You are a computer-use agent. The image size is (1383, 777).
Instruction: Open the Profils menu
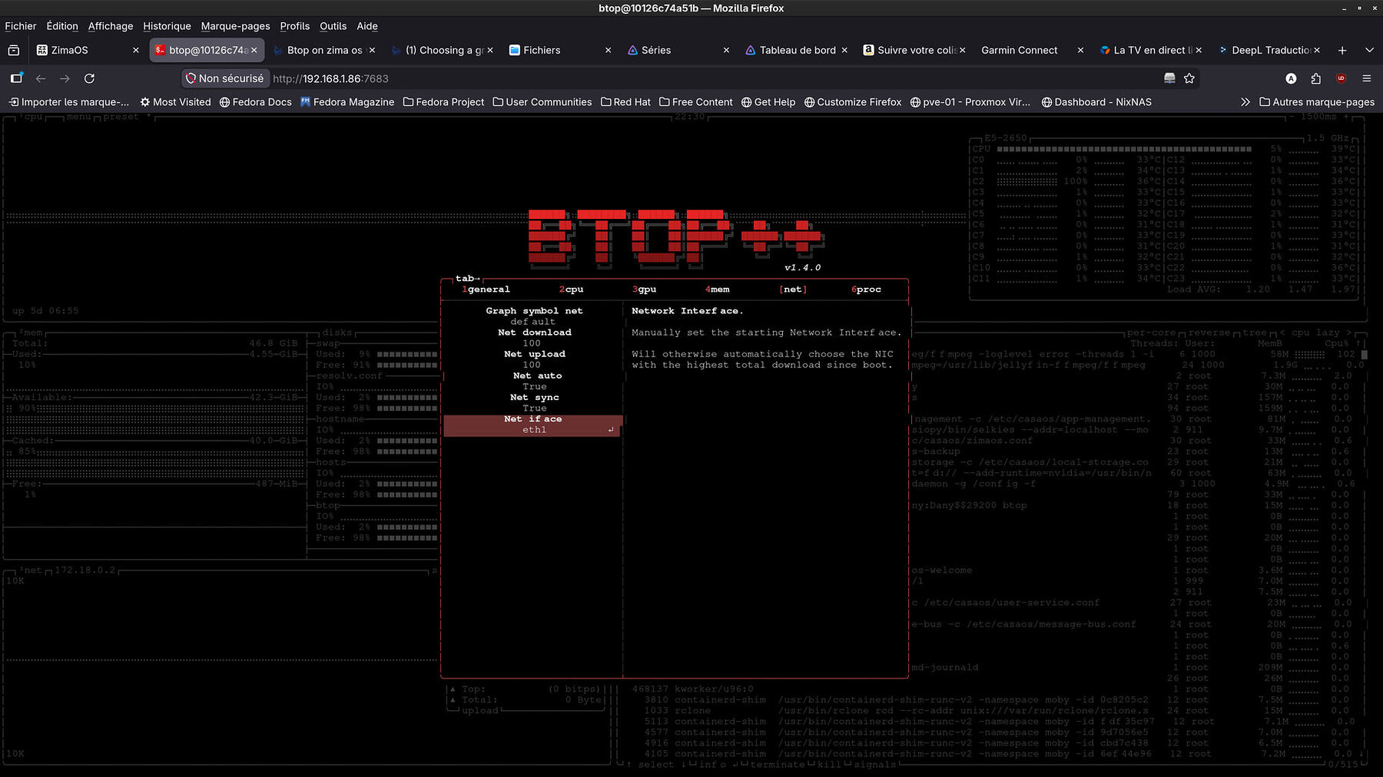(x=295, y=26)
